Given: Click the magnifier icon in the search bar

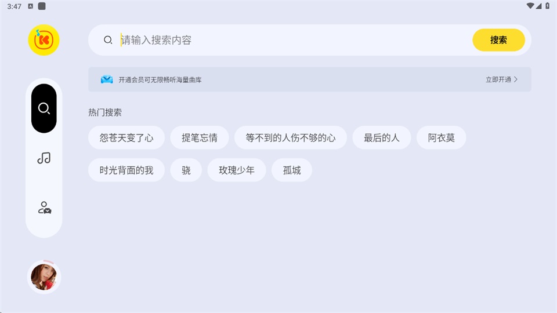Looking at the screenshot, I should (108, 40).
